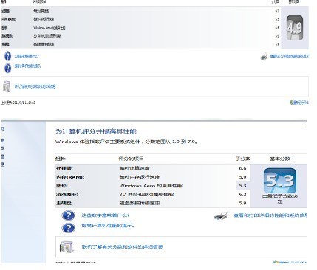Click second question-mark icon in 4.9 score window
This screenshot has height=270, width=317.
pos(7,68)
